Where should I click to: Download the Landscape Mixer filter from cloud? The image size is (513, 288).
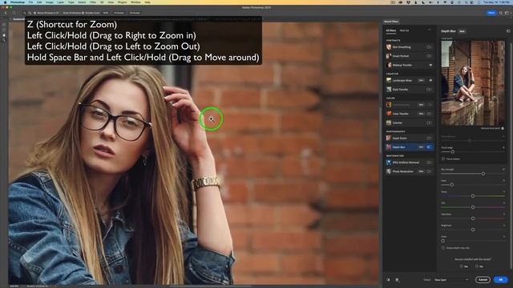pyautogui.click(x=430, y=80)
